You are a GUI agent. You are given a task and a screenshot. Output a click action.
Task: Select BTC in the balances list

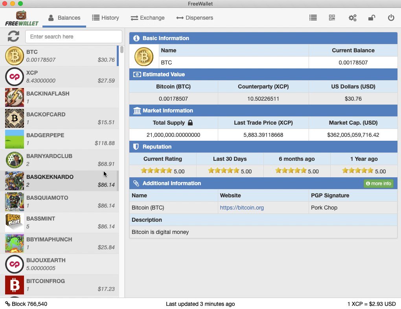pyautogui.click(x=59, y=56)
